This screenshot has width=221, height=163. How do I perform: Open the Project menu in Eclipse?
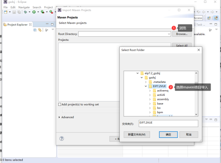tap(48, 7)
